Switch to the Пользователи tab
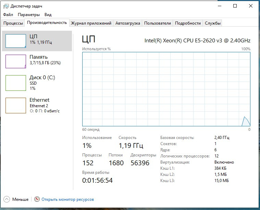 pos(157,23)
